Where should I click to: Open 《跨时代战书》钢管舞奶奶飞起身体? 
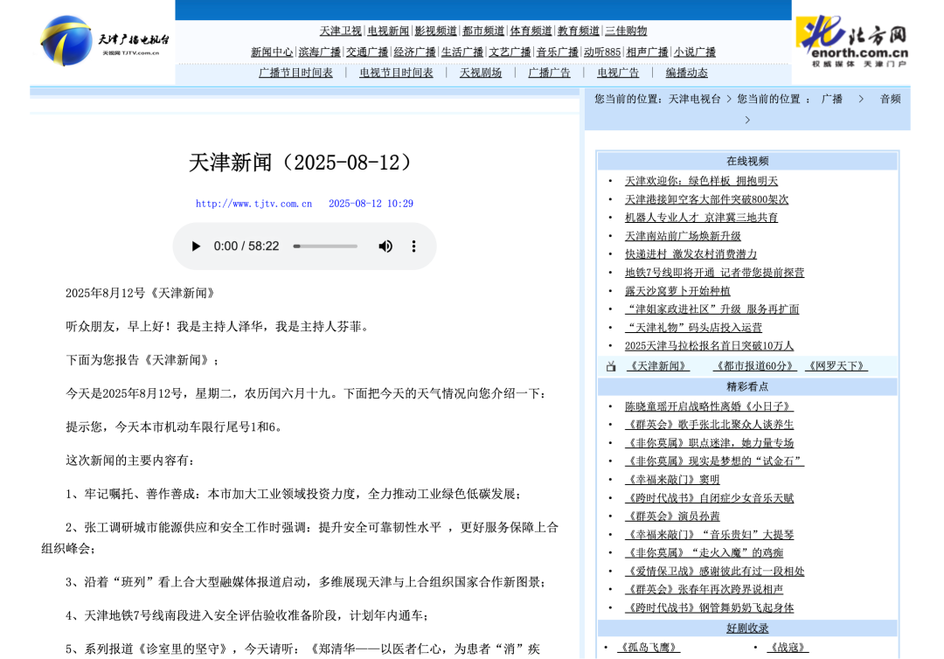(x=709, y=607)
